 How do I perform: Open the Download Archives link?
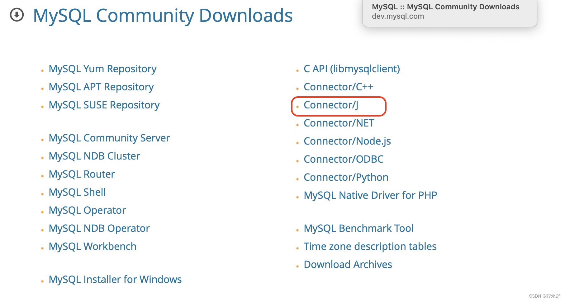click(348, 265)
